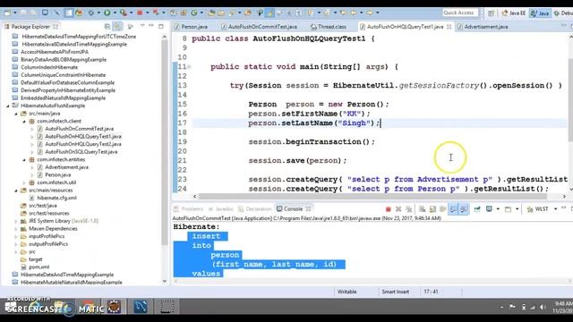Image resolution: width=573 pixels, height=322 pixels.
Task: Switch to the Java EE perspective
Action: (513, 13)
